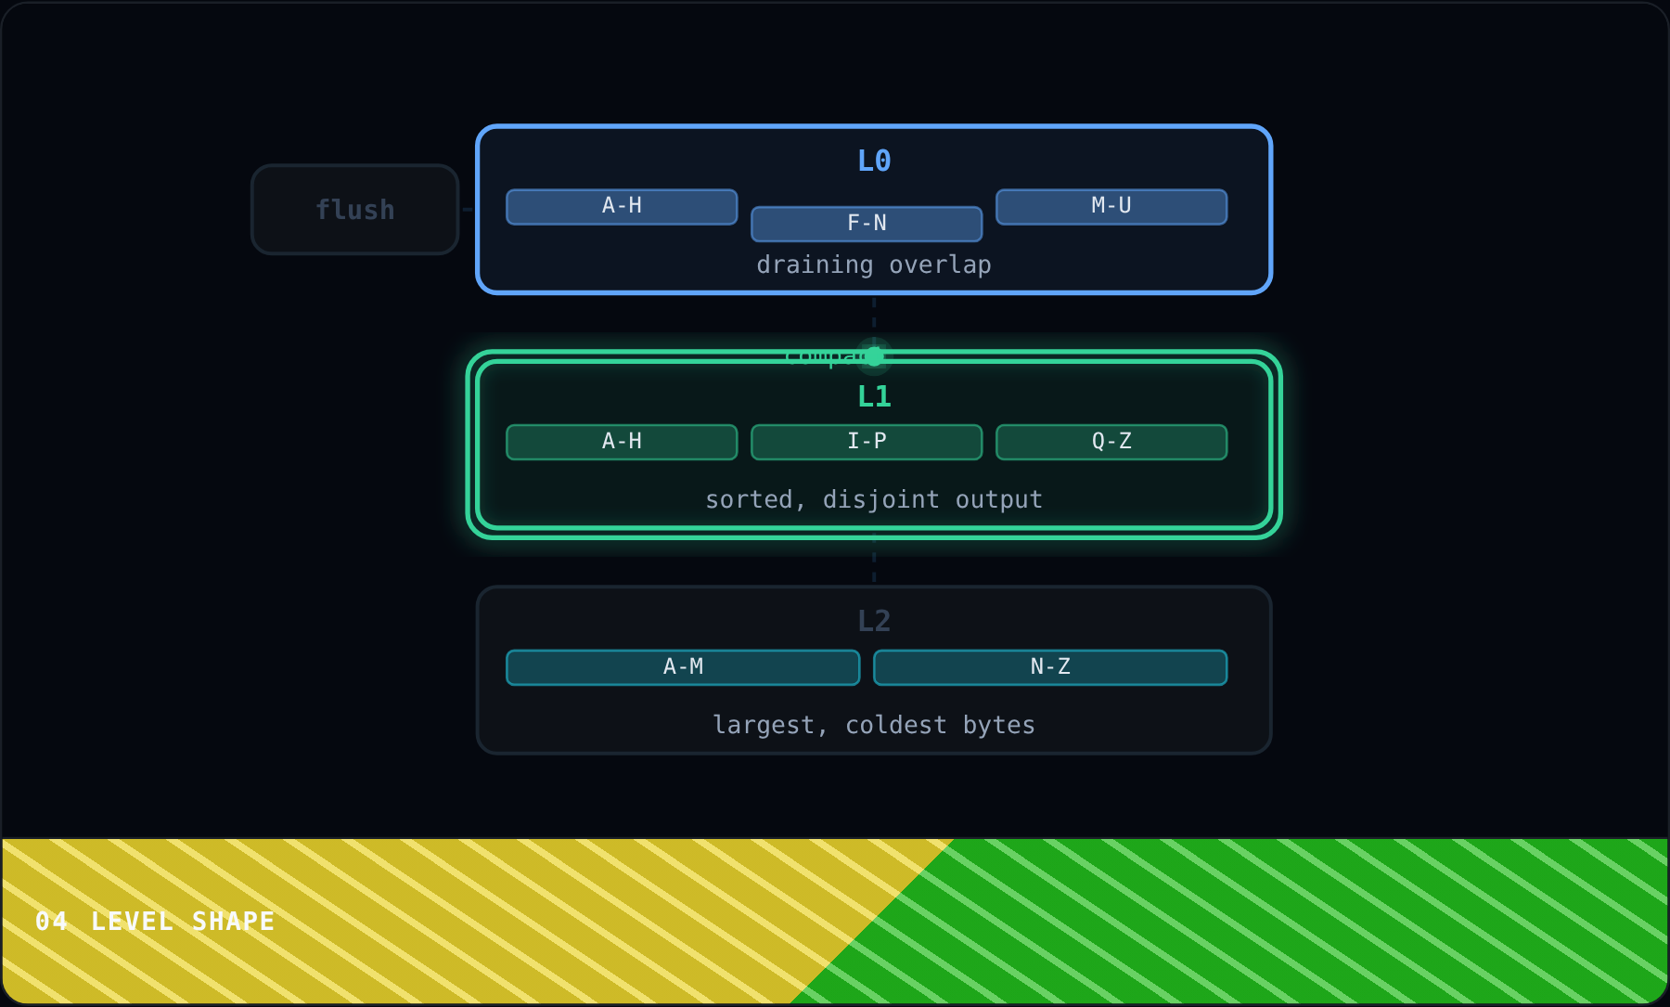Select the 'largest, coldest bytes' caption
The width and height of the screenshot is (1670, 1007).
click(x=874, y=725)
